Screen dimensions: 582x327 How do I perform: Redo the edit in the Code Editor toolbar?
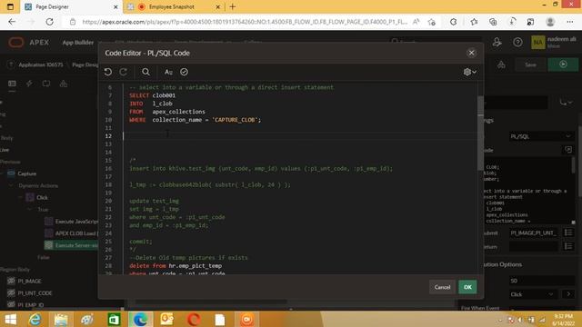tap(124, 72)
